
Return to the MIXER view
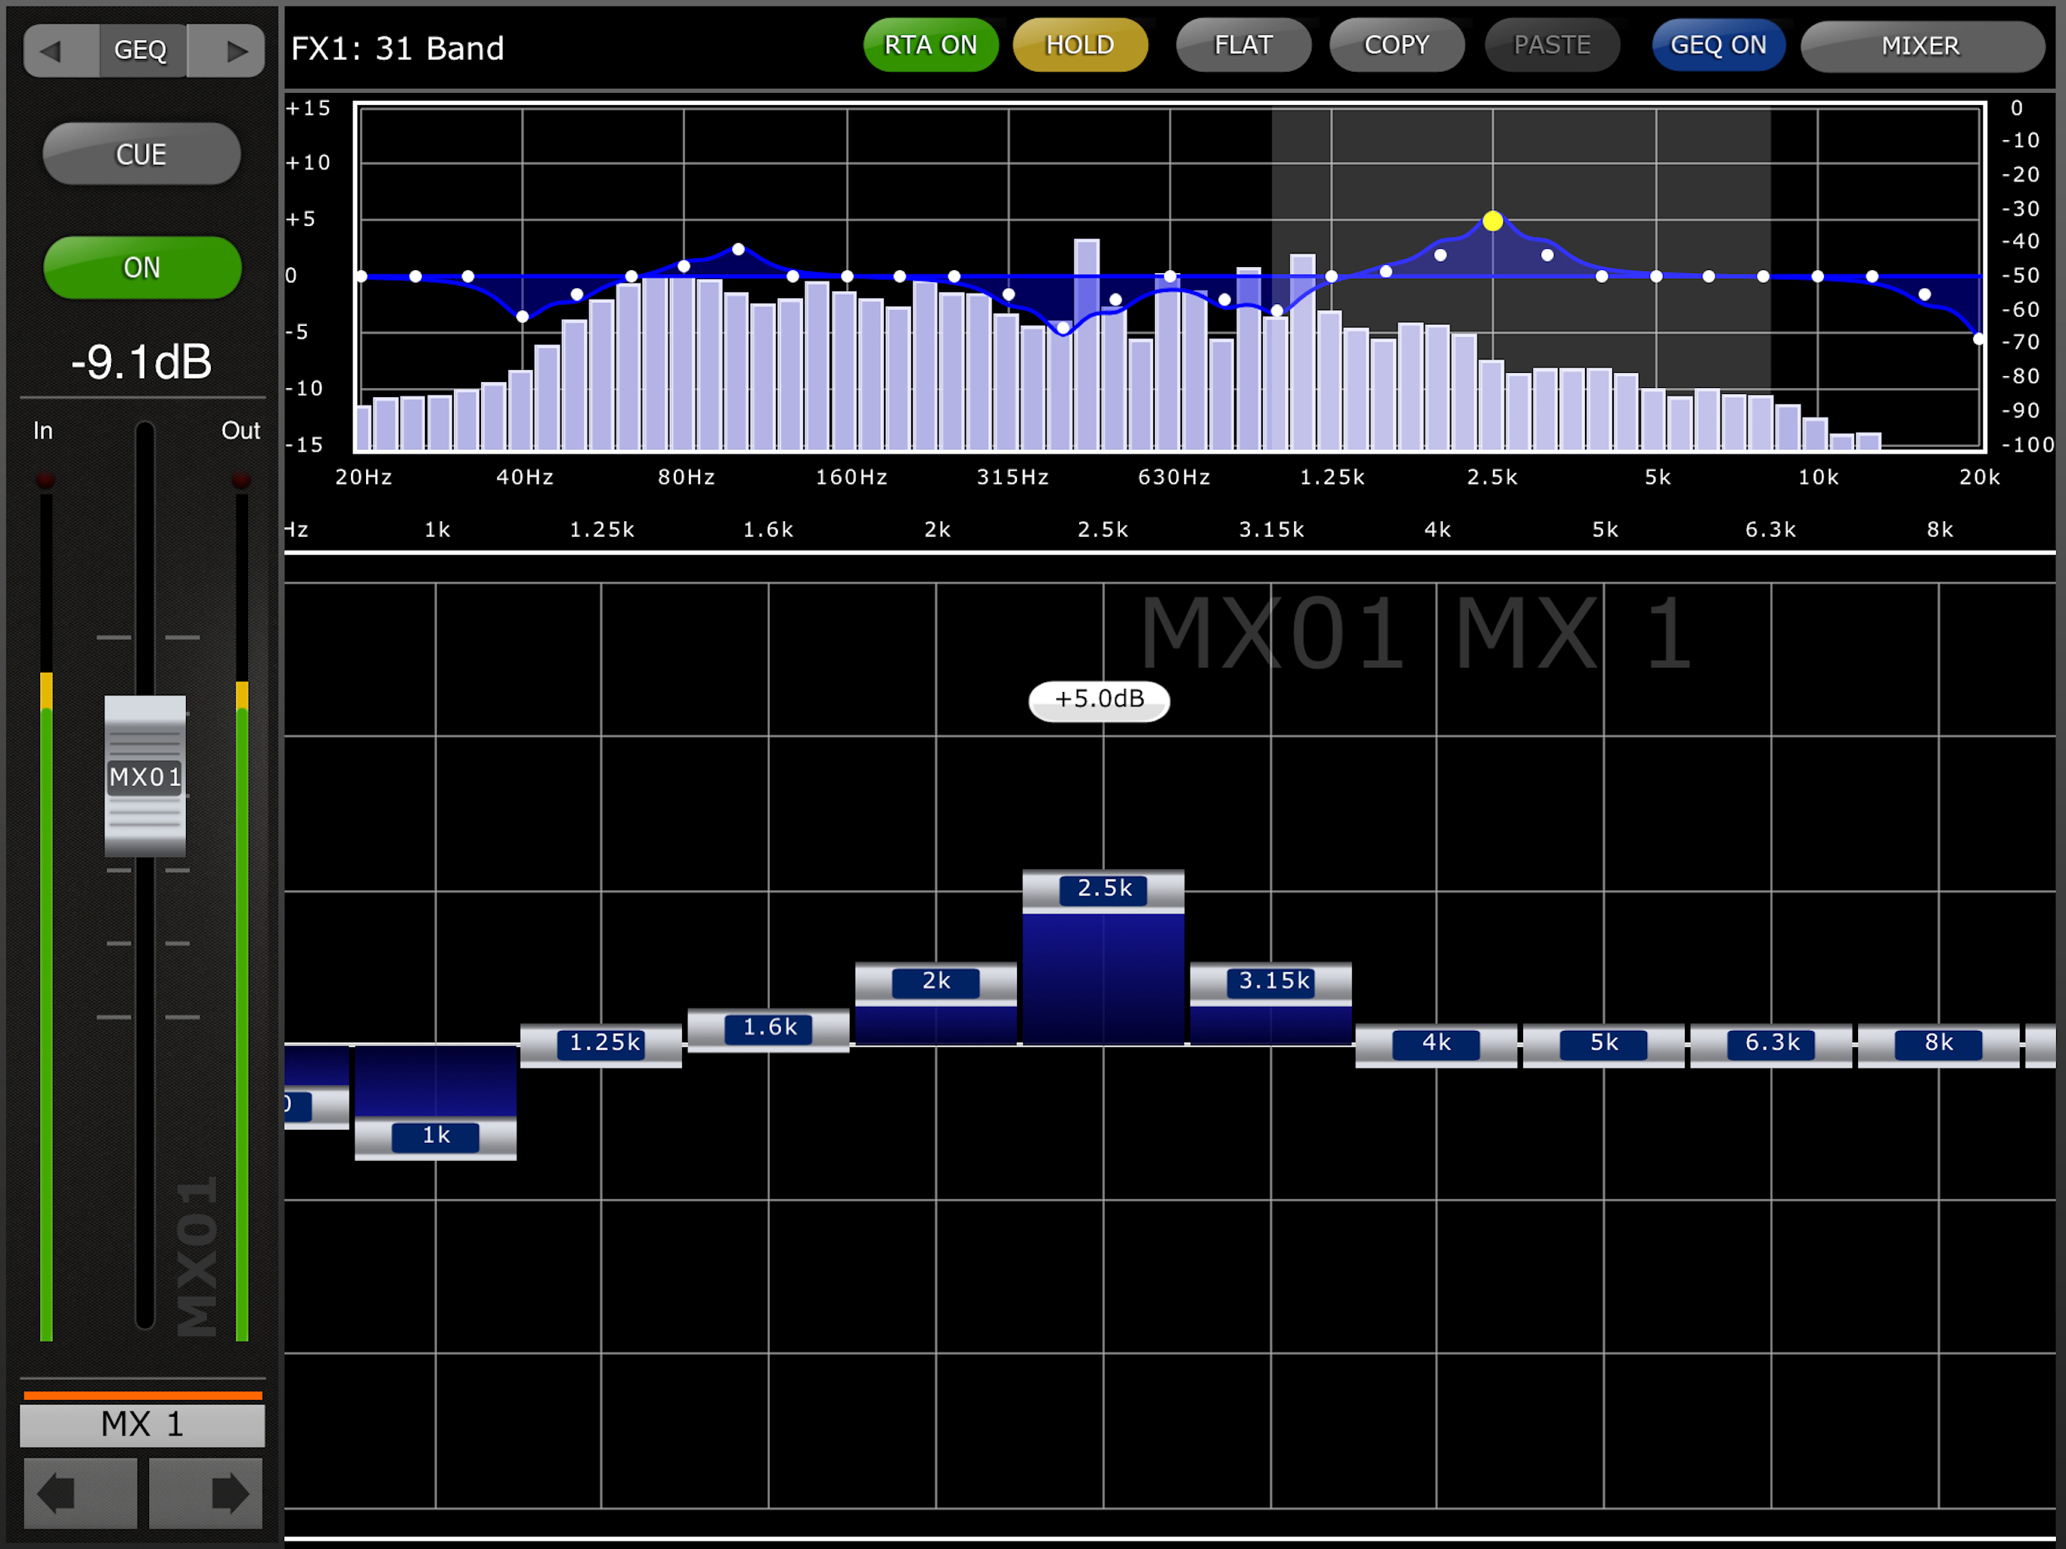(1920, 46)
